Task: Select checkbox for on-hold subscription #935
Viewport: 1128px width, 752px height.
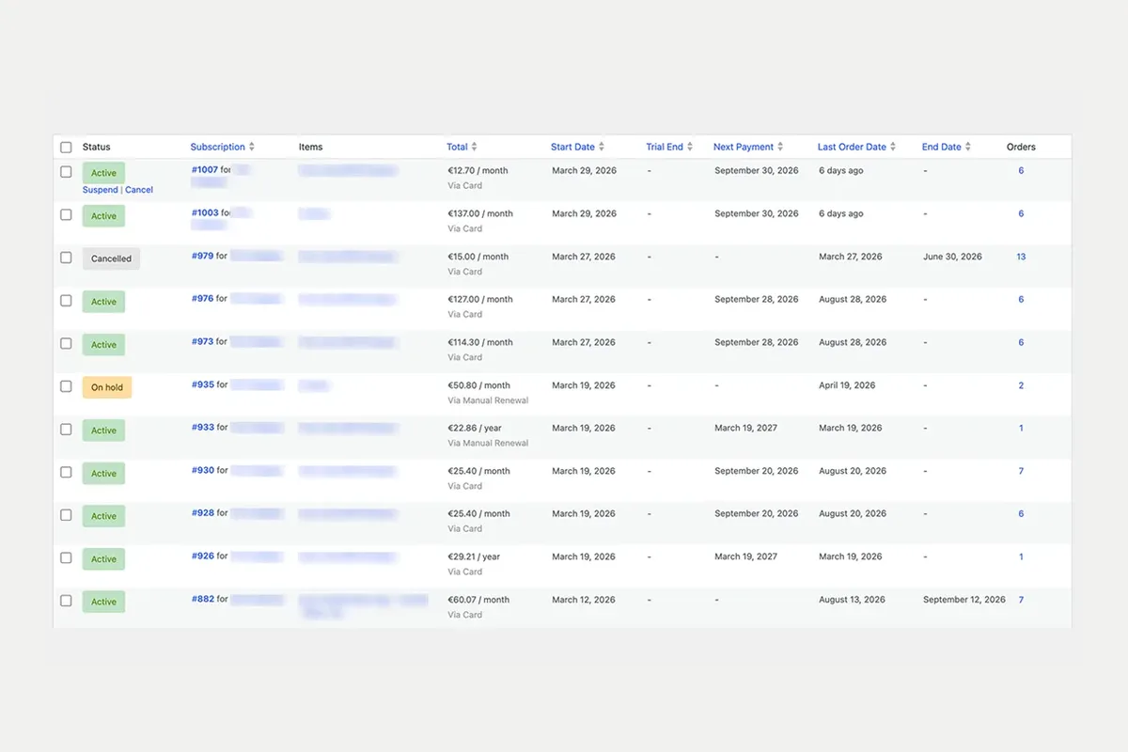Action: [66, 386]
